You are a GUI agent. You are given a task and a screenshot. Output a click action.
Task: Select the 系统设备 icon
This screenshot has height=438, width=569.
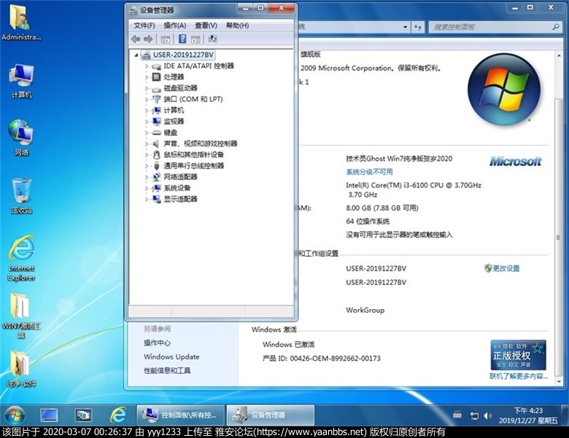tap(156, 188)
